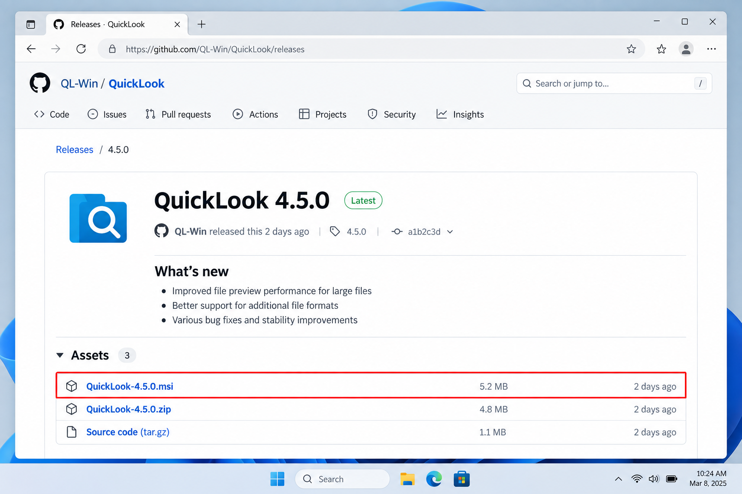Screen dimensions: 742x494
Task: Collapse the Assets section triangle
Action: (x=60, y=355)
